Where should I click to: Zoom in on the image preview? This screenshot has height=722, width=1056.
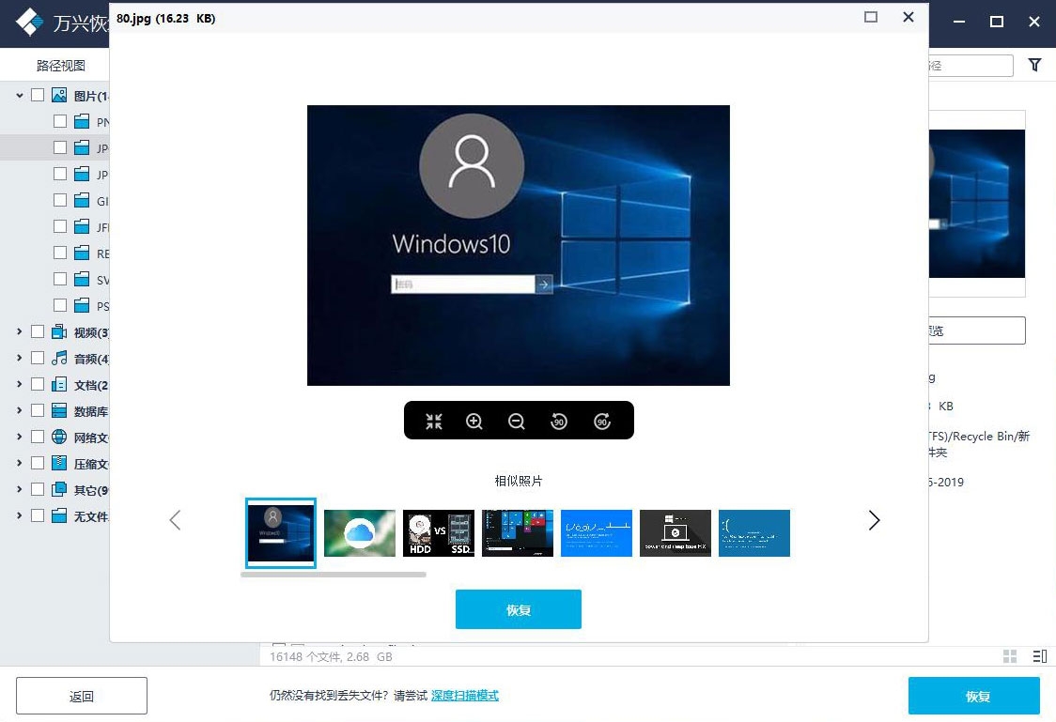pyautogui.click(x=474, y=421)
